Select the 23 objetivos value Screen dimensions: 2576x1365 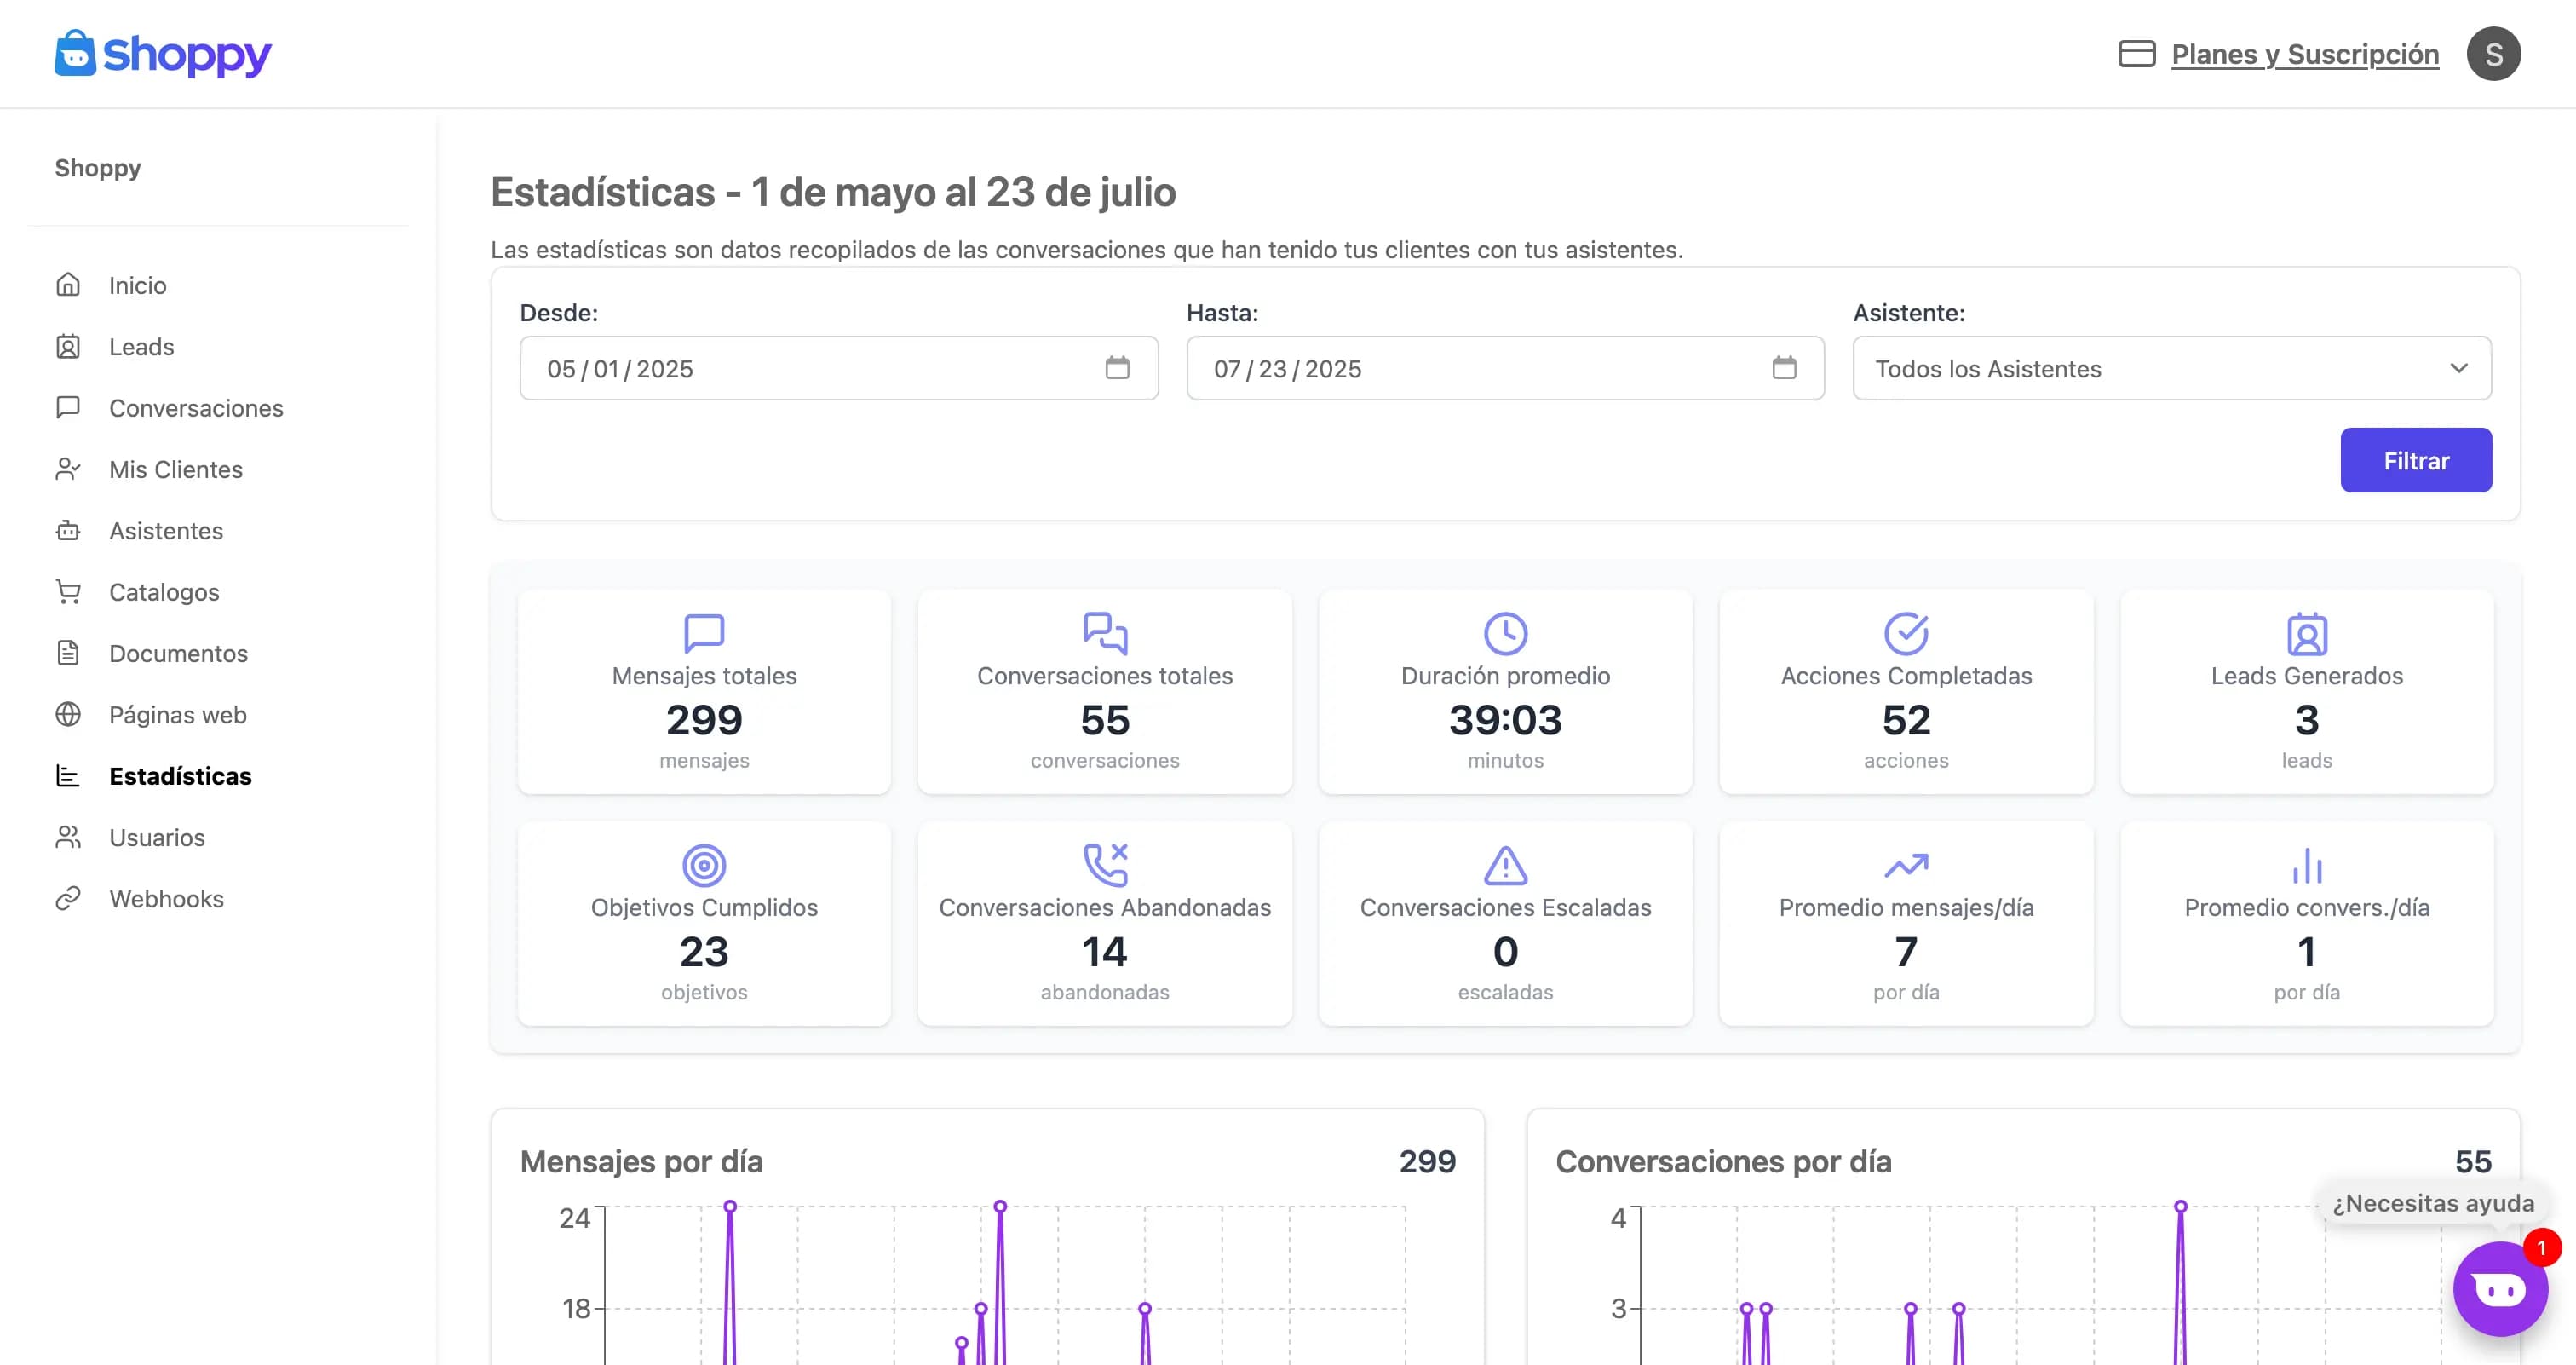(704, 951)
